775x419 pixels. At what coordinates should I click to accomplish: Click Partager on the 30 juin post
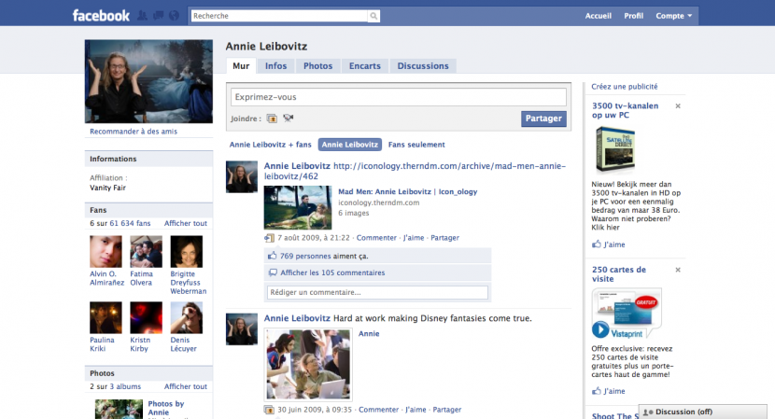(x=447, y=410)
